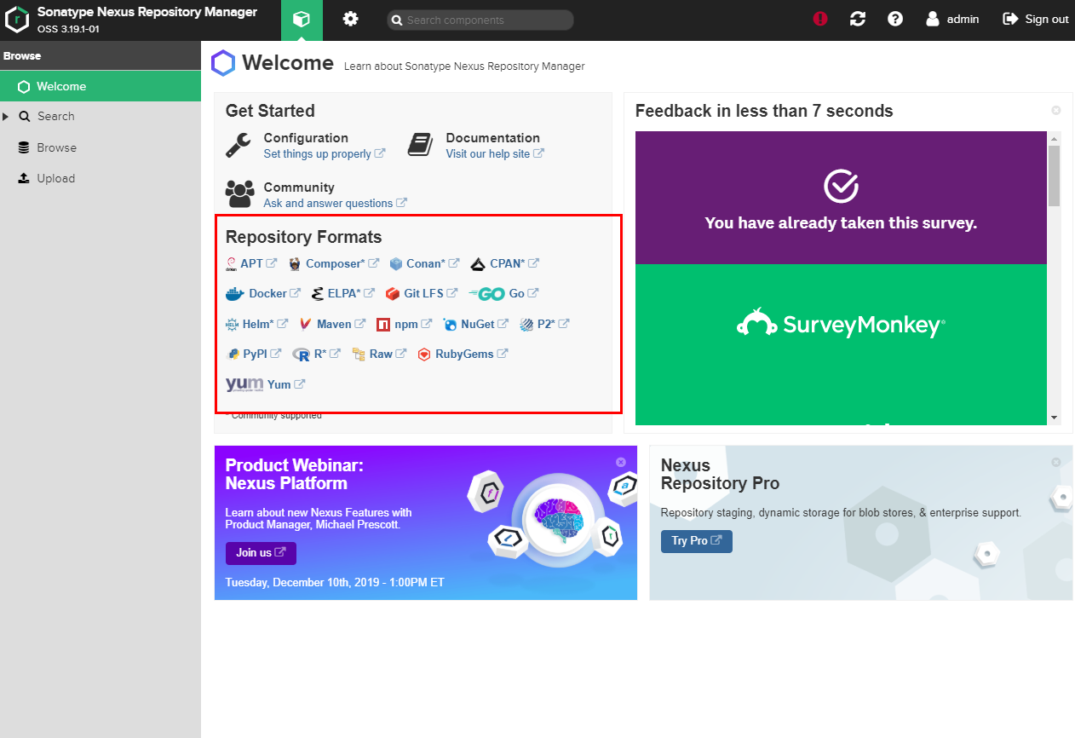Click the Configuration wrench icon
Screen dimensions: 1075x738
(x=239, y=145)
